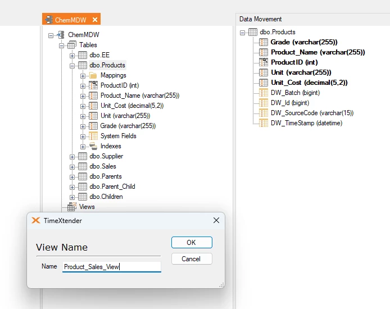This screenshot has width=390, height=309.
Task: Click the DW_Batch field icon in Data Movement
Action: pyautogui.click(x=264, y=93)
